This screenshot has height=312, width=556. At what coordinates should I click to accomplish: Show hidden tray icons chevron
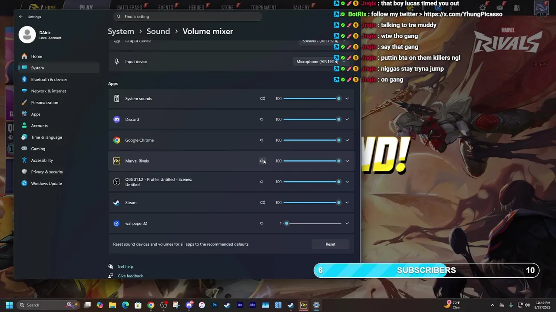[x=492, y=305]
